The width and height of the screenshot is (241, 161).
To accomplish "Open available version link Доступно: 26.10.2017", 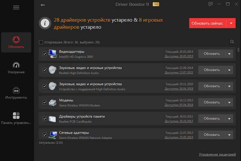I will [x=179, y=121].
